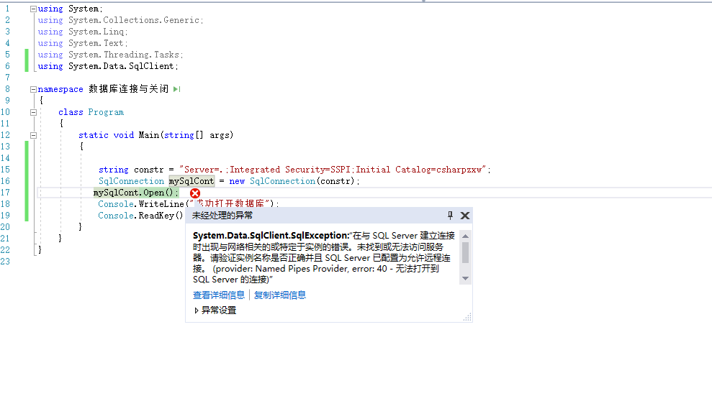The height and width of the screenshot is (396, 712).
Task: Click the Program class name
Action: [x=106, y=112]
